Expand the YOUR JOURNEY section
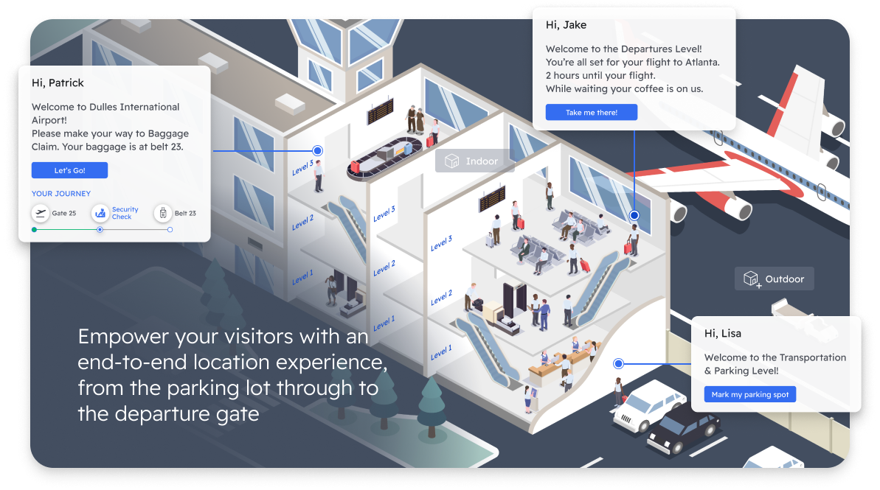The height and width of the screenshot is (490, 880). pyautogui.click(x=61, y=193)
